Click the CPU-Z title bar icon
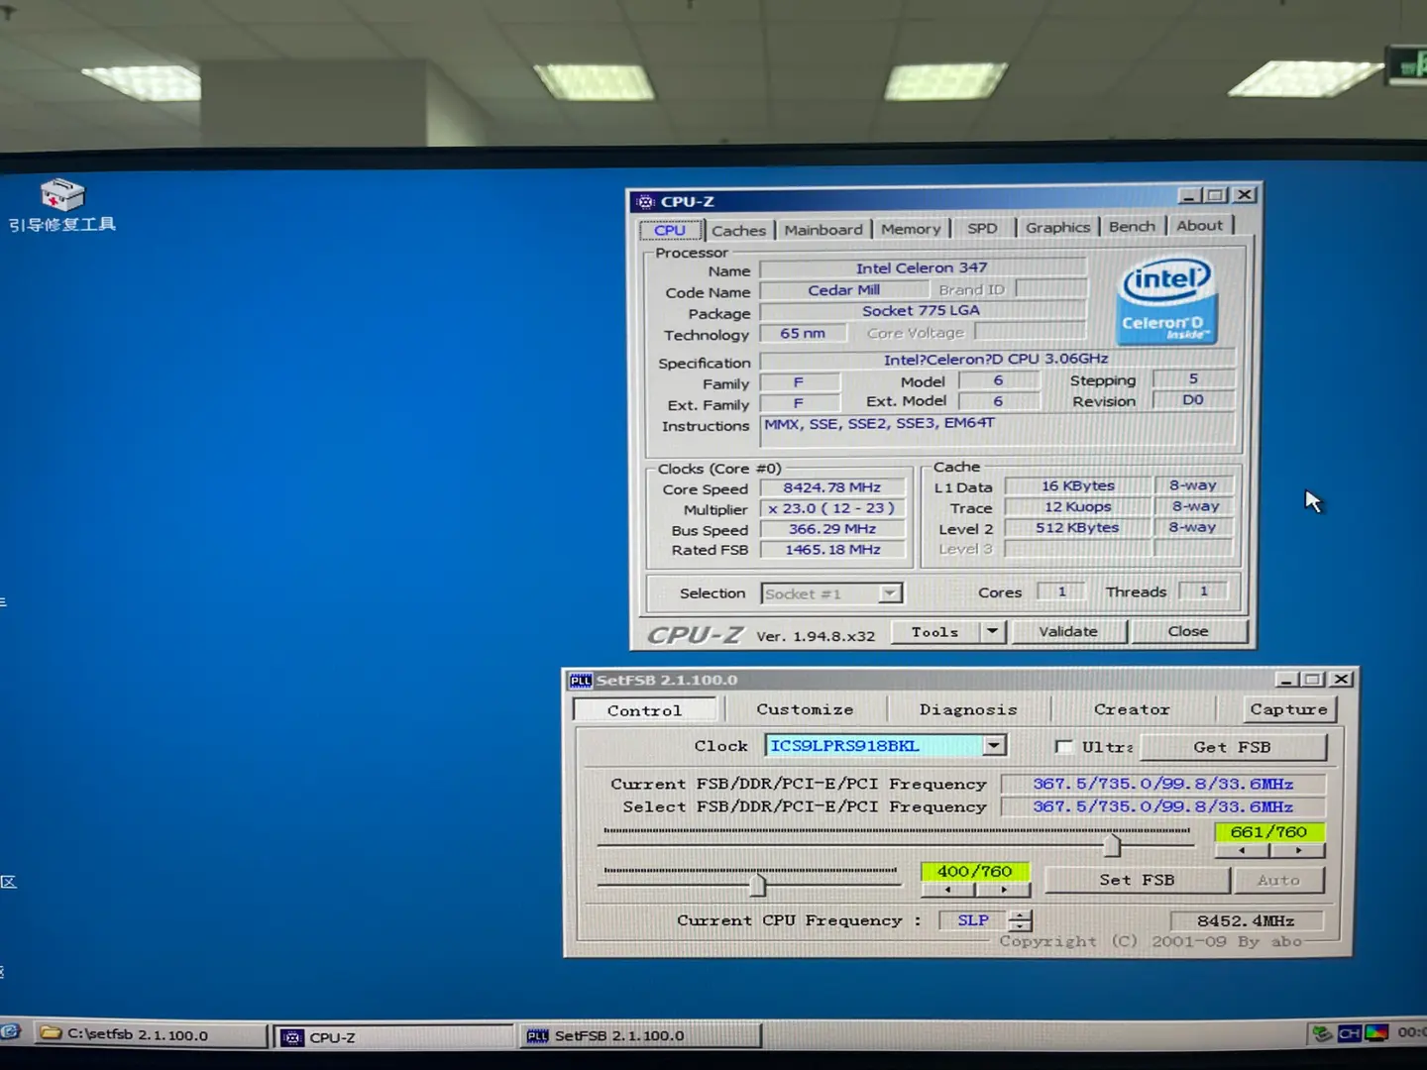This screenshot has width=1427, height=1070. pyautogui.click(x=646, y=201)
